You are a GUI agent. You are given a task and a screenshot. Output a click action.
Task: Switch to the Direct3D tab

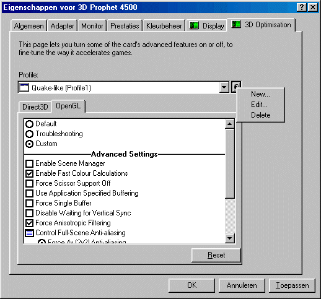pyautogui.click(x=35, y=107)
